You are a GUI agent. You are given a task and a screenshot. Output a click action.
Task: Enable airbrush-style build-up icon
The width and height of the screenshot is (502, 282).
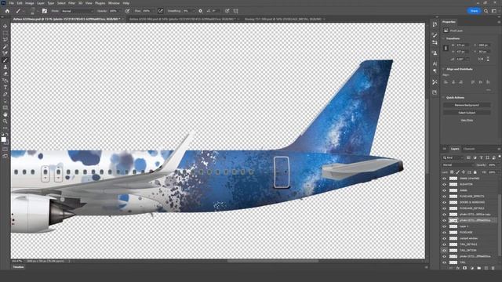160,11
